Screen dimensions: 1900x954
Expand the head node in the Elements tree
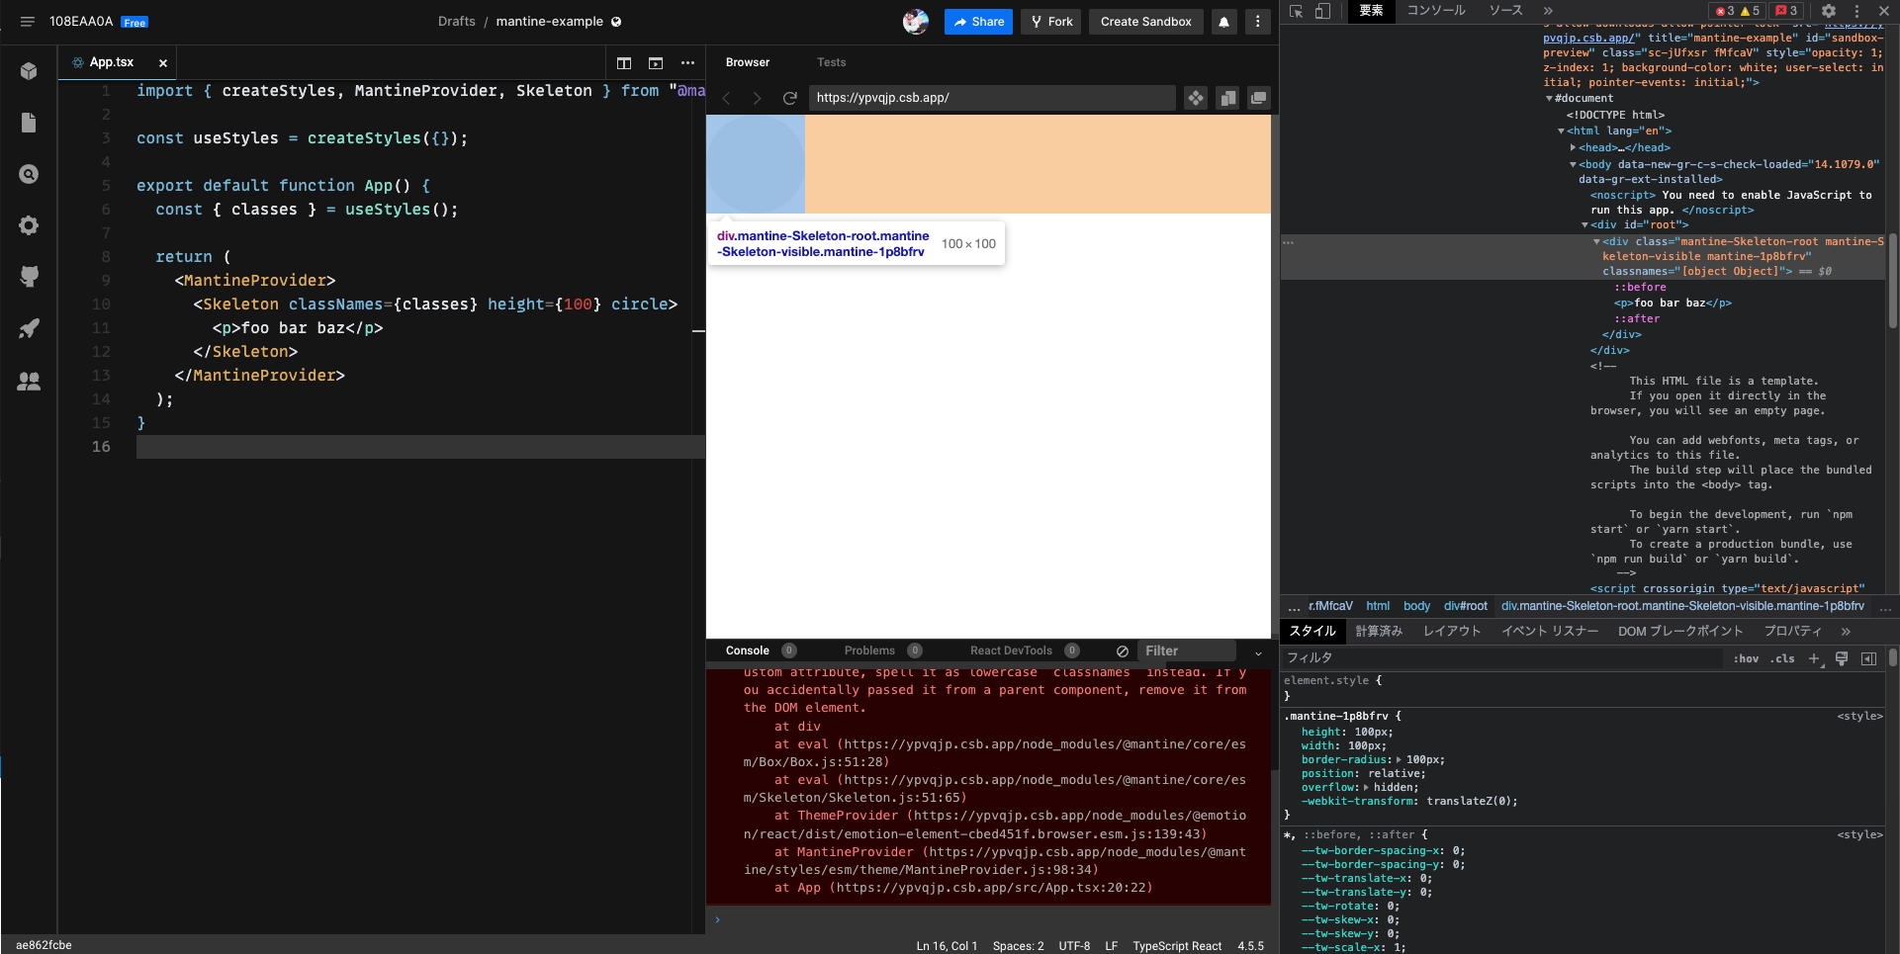point(1573,146)
